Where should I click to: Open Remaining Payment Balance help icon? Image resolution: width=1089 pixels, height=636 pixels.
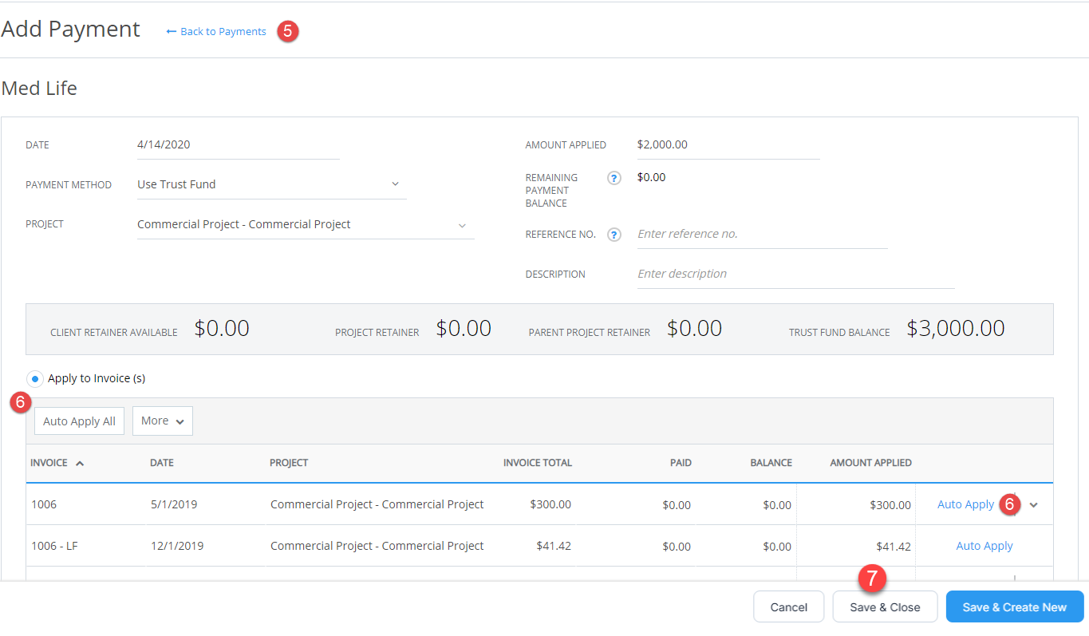pos(614,178)
